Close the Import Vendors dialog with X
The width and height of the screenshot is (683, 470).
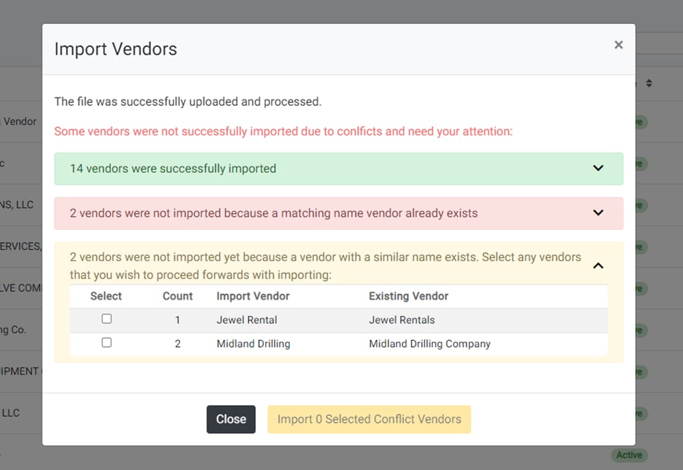[x=618, y=45]
